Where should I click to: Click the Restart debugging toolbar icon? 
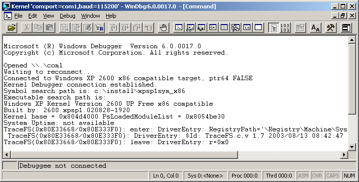click(x=76, y=28)
